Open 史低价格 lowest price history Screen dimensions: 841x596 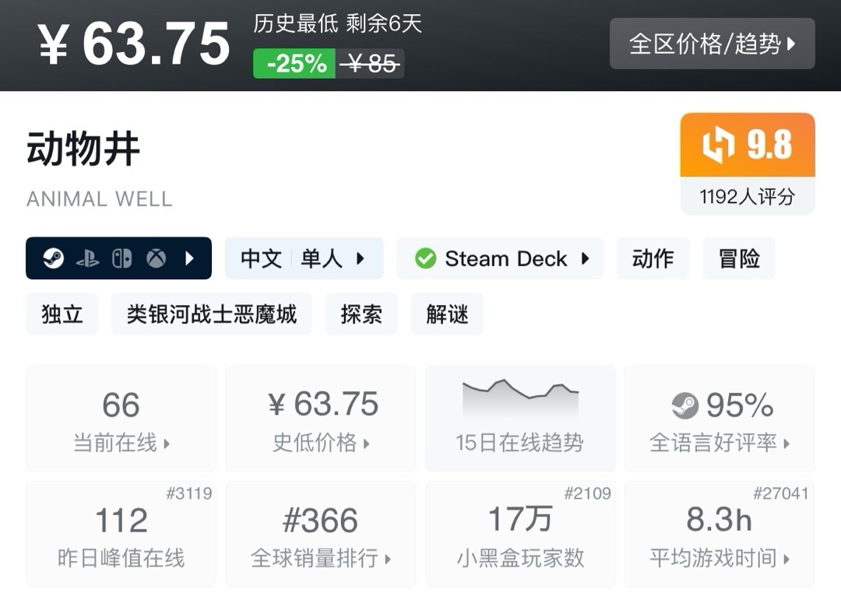click(321, 419)
